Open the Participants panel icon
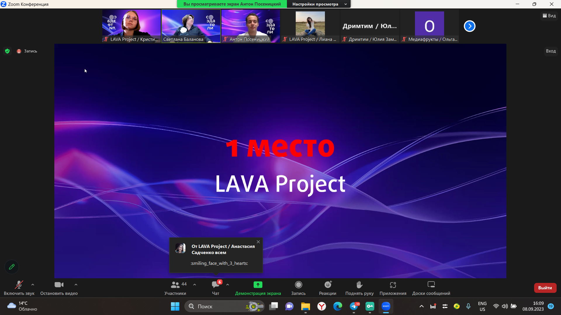Screen dimensions: 561x315 pyautogui.click(x=175, y=285)
